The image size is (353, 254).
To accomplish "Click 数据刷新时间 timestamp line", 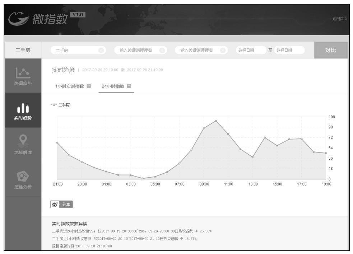I will [x=82, y=246].
